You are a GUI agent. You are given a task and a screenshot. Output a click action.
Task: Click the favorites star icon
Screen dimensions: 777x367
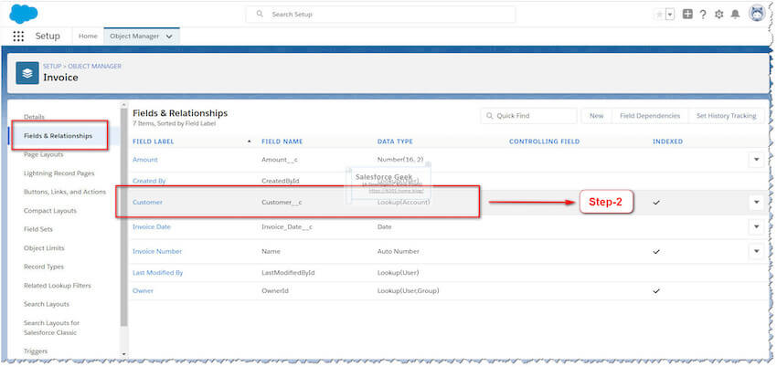(659, 15)
